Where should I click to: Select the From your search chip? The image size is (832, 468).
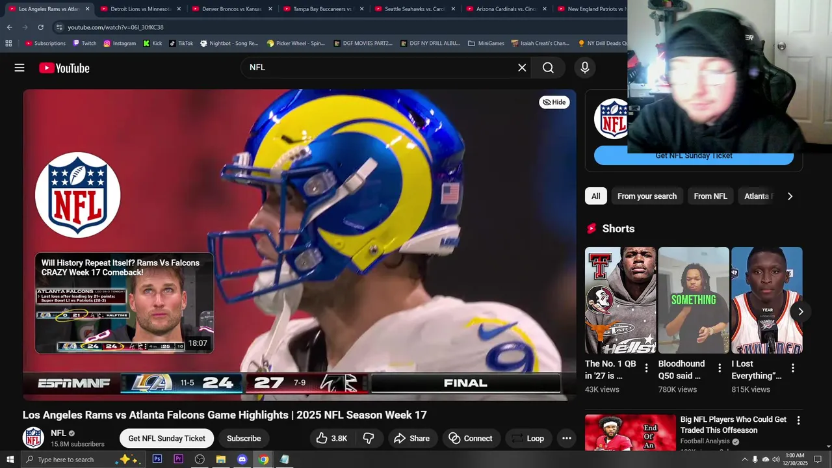pyautogui.click(x=647, y=196)
